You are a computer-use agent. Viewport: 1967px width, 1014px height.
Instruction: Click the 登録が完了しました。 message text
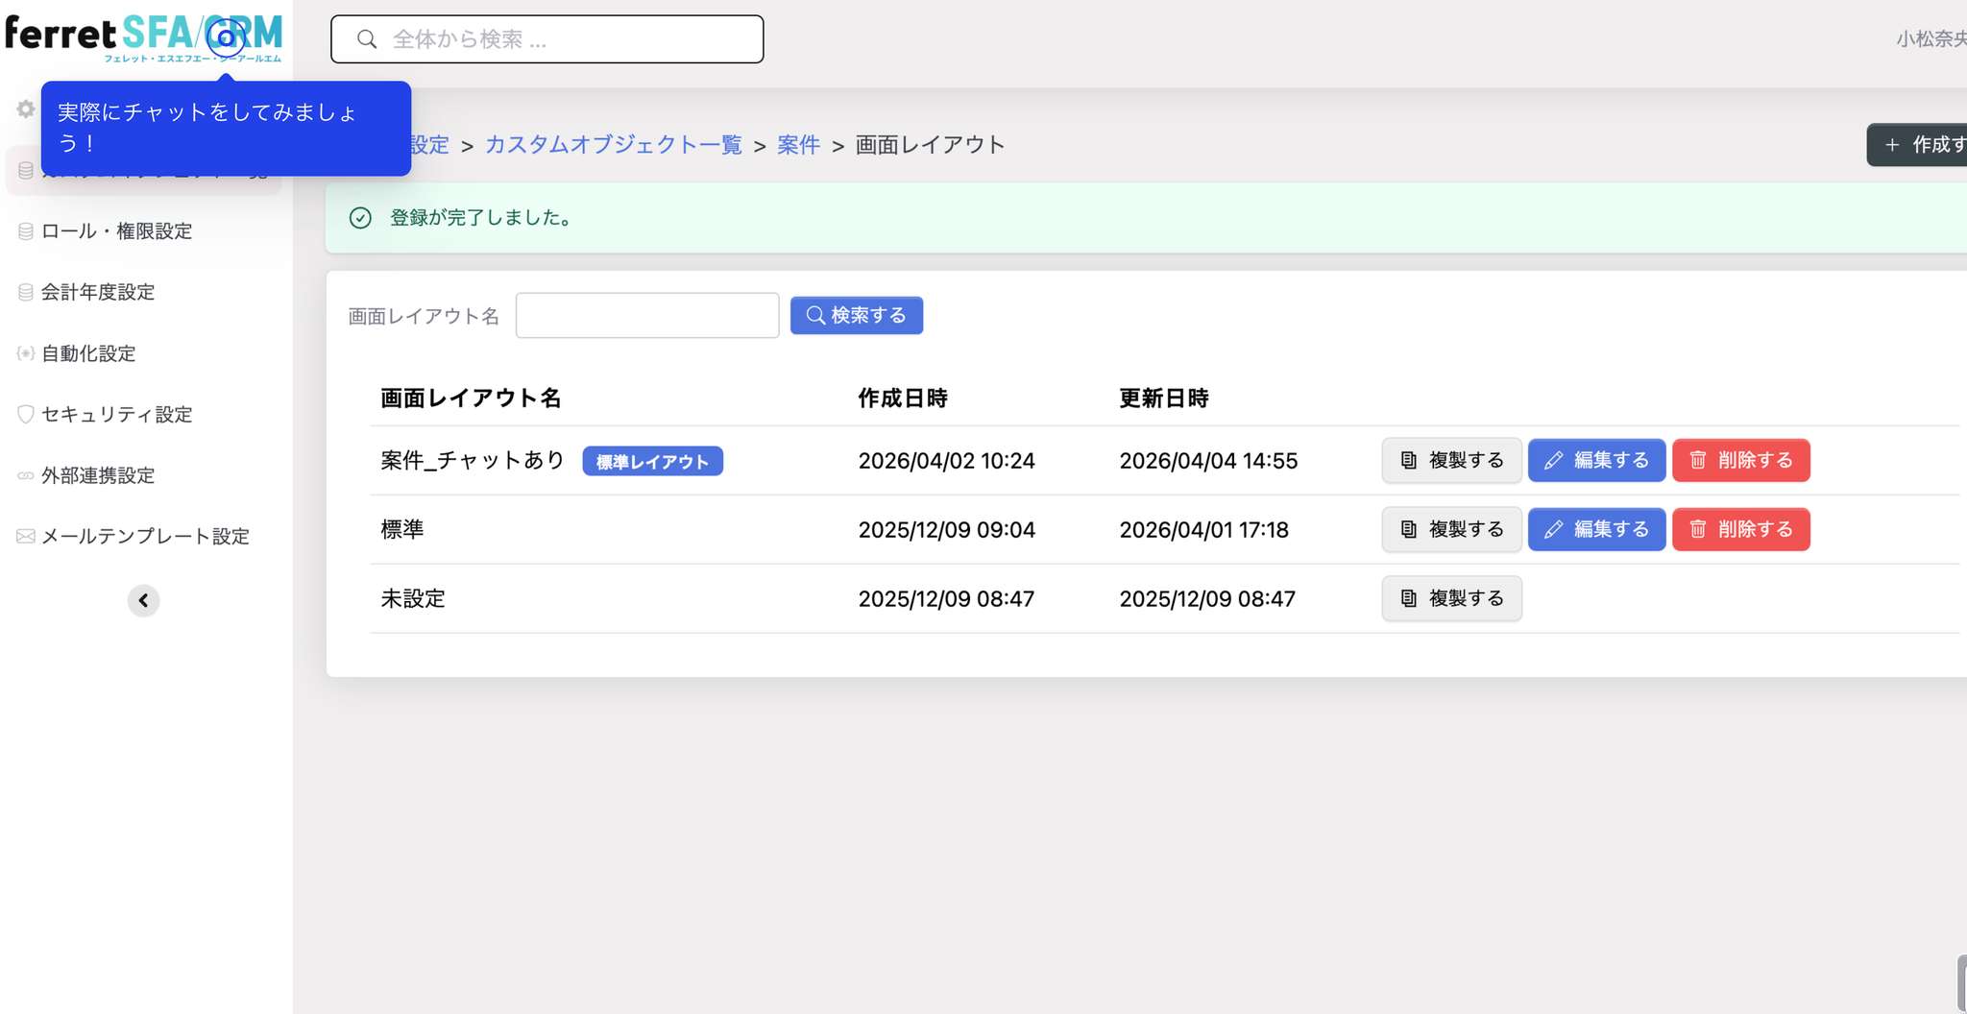click(483, 218)
